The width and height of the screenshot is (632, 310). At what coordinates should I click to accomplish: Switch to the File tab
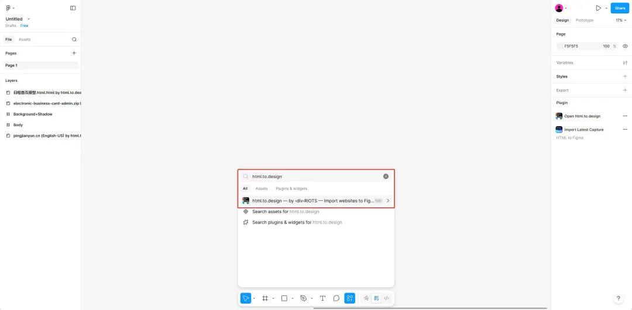coord(8,39)
